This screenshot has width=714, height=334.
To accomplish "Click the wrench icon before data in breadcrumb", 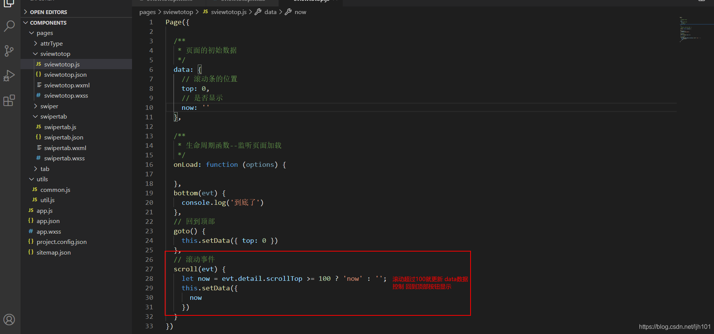I will click(258, 12).
